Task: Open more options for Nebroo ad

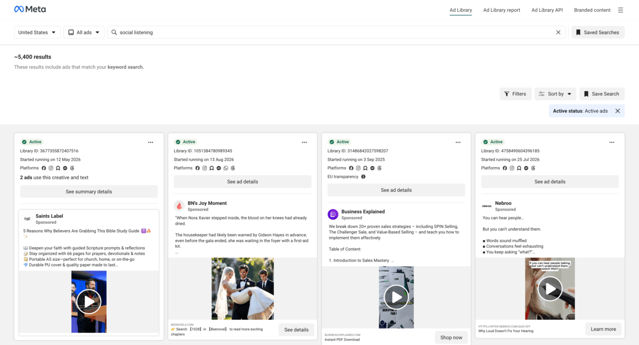Action: point(612,142)
